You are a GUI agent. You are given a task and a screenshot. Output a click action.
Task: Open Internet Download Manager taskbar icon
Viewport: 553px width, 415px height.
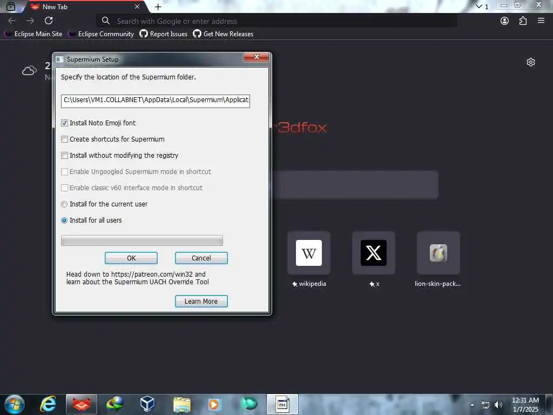click(115, 404)
